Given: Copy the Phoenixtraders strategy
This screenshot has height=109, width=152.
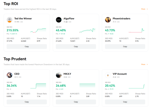Looking at the screenshot, I should (125, 46).
